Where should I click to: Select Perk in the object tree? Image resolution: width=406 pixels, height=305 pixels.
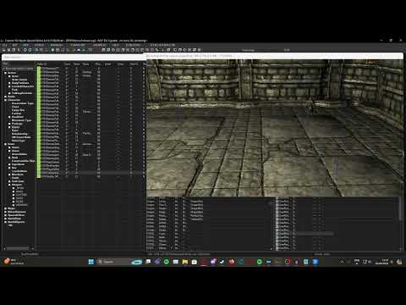pyautogui.click(x=14, y=90)
